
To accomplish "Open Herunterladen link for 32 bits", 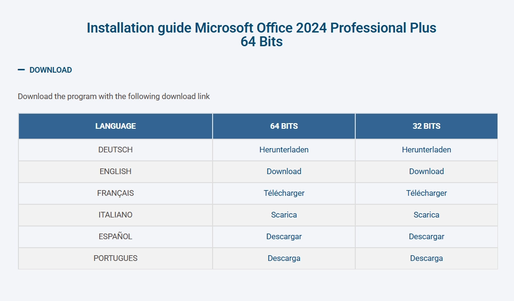I will [x=426, y=150].
